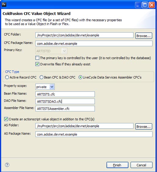Select the Active Record CFC radio option
Screen dimensions: 157x172
[x=7, y=77]
